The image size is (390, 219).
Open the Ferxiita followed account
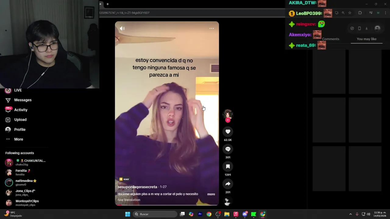click(18, 172)
